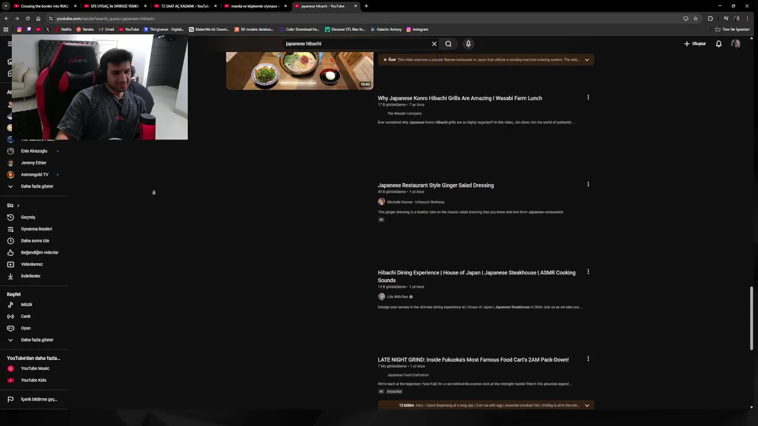758x426 pixels.
Task: Switch to '72 SAAT AÇ KALMAK' tab
Action: tap(185, 6)
